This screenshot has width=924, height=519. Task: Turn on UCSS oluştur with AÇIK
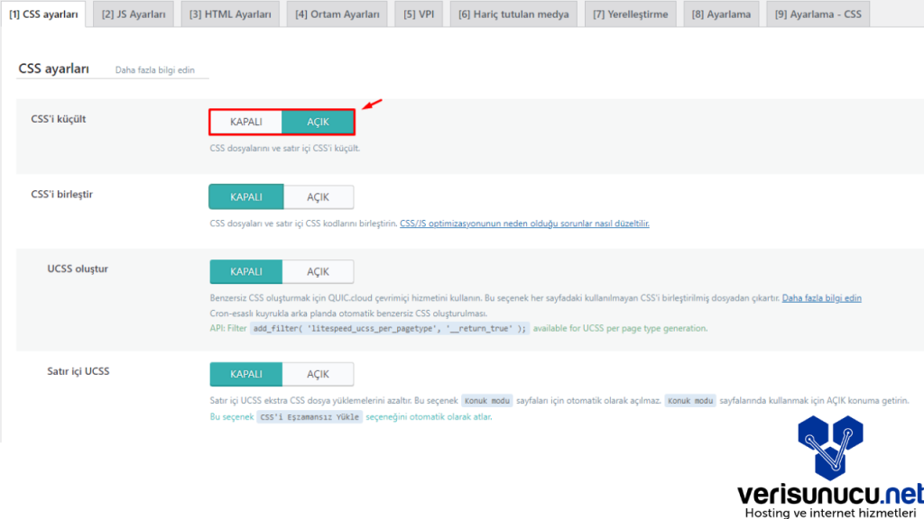tap(318, 272)
